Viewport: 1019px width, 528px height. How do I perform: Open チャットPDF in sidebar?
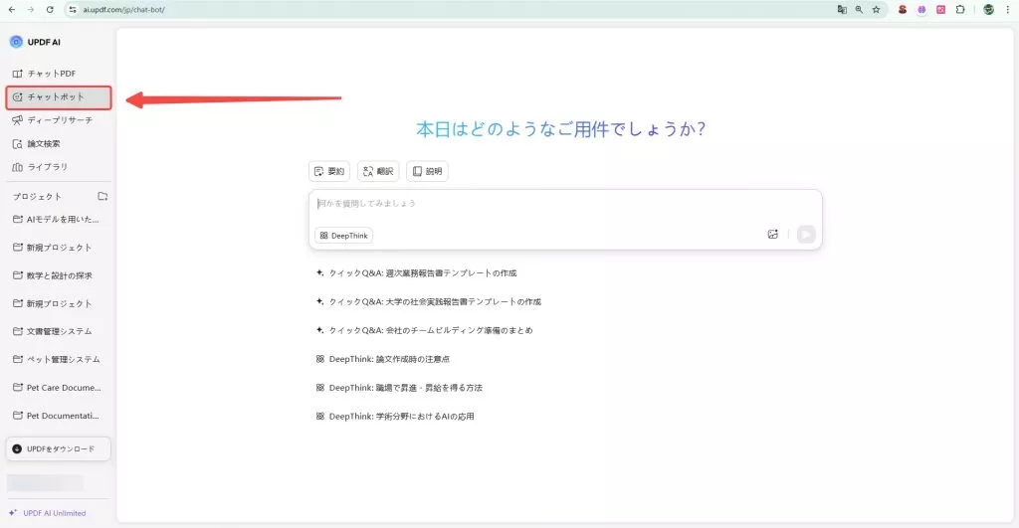[x=59, y=74]
